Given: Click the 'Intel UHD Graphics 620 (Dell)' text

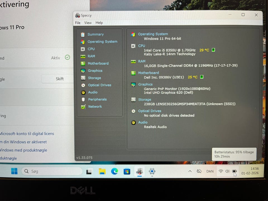Looking at the screenshot, I should [168, 92].
